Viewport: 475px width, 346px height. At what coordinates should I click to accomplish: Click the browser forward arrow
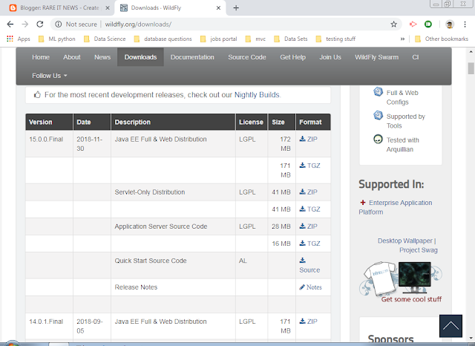pyautogui.click(x=24, y=25)
